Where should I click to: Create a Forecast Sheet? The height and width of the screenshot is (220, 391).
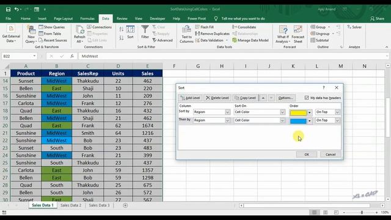click(298, 34)
